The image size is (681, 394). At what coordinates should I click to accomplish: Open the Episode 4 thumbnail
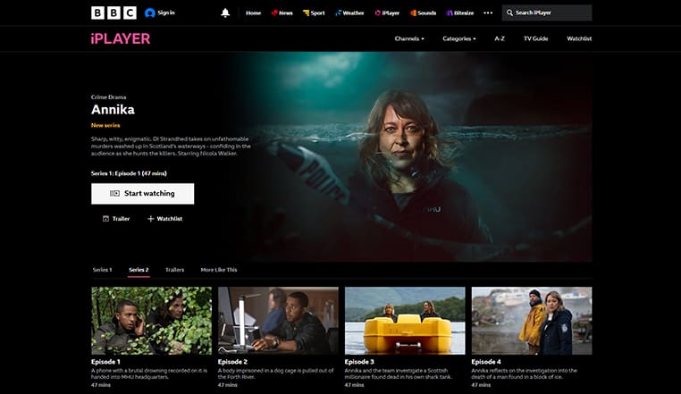click(x=532, y=321)
